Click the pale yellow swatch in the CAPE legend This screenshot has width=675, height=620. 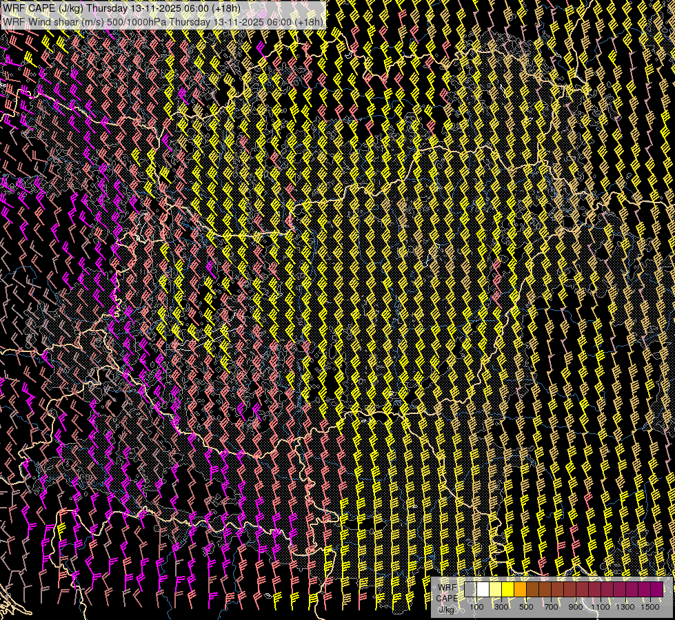point(496,589)
